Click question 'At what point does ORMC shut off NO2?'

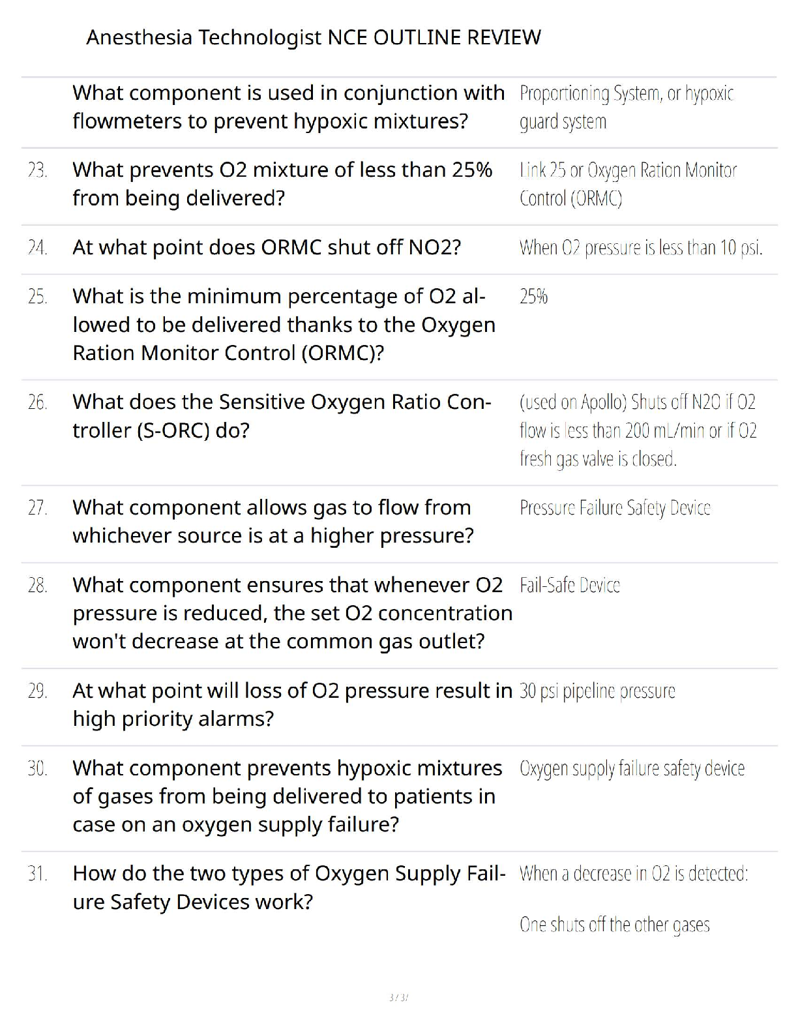pos(267,248)
